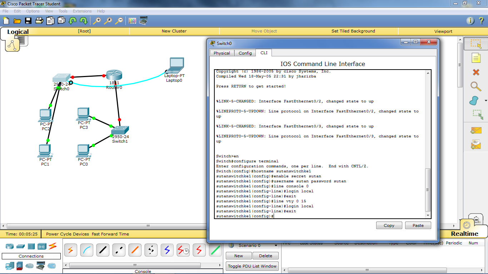
Task: Open the drawing palette icon
Action: (132, 21)
